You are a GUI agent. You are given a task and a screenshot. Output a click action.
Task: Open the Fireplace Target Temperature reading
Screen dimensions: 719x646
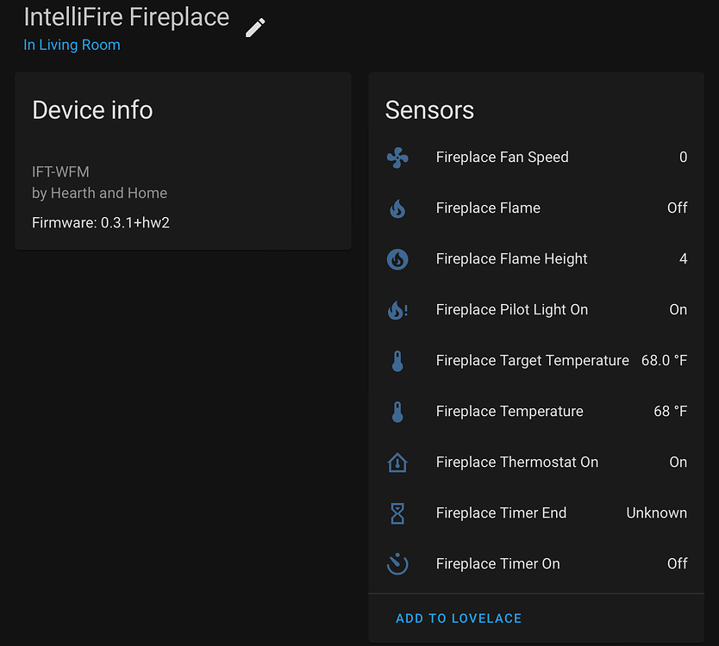click(664, 361)
